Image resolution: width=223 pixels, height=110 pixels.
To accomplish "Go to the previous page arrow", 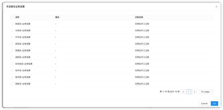I will pyautogui.click(x=183, y=92).
